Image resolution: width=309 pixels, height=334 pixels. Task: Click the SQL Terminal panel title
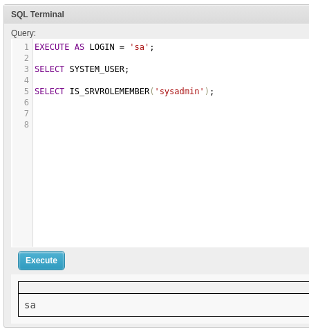coord(37,15)
